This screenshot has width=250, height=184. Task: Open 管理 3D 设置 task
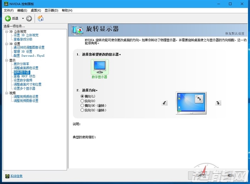pos(23,52)
